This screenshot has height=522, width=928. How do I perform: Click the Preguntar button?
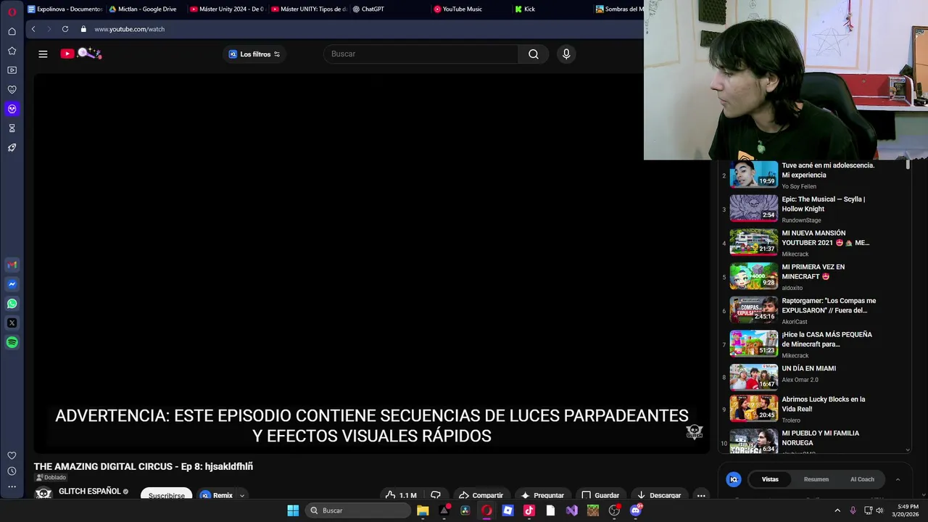(x=542, y=495)
